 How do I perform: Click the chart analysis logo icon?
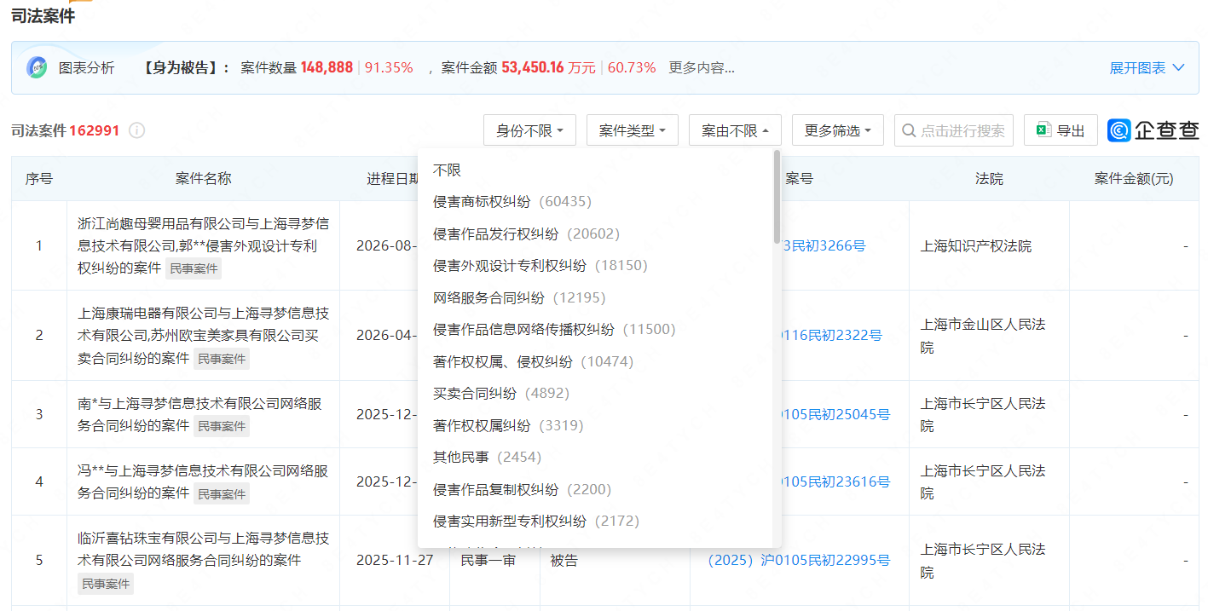click(x=37, y=68)
